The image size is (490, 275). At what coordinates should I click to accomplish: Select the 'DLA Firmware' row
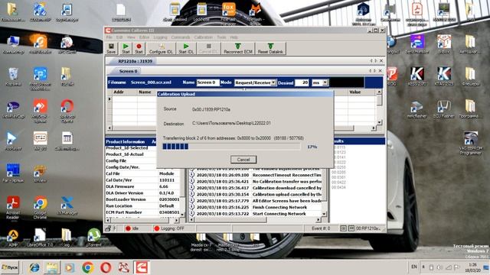point(143,186)
